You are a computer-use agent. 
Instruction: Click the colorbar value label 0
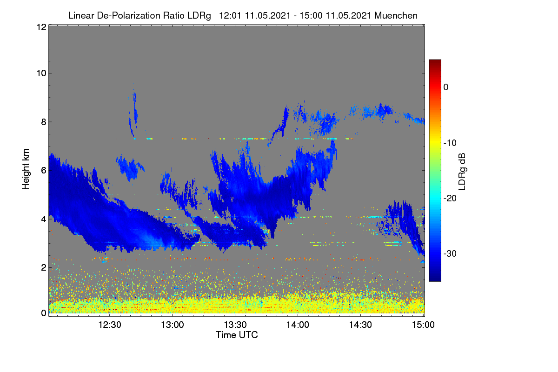click(446, 87)
